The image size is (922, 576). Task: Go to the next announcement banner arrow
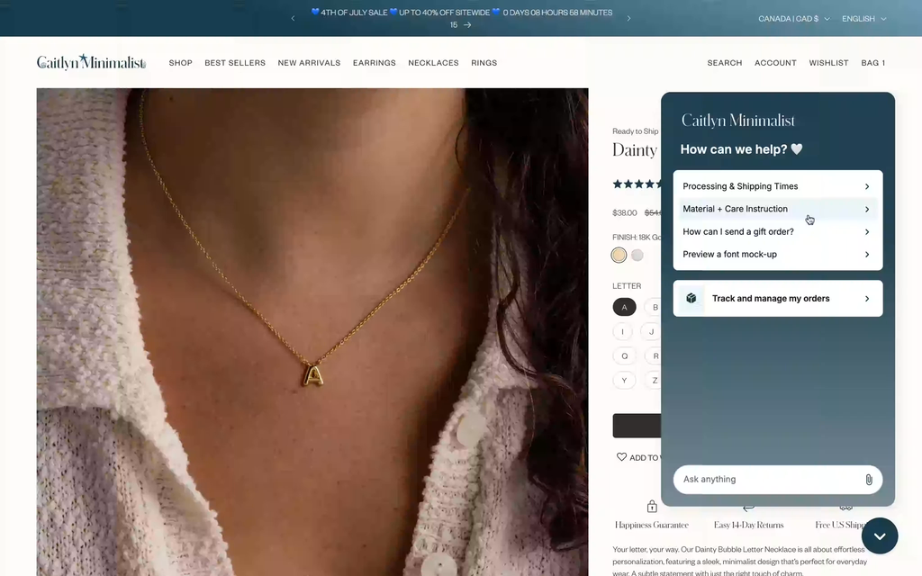[x=628, y=18]
